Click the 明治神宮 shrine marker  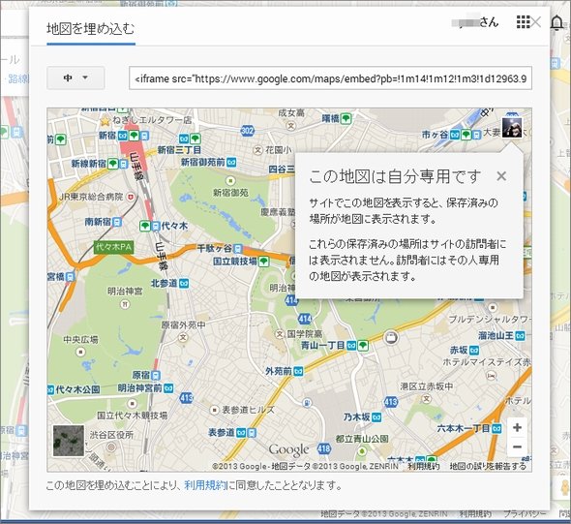pos(125,304)
